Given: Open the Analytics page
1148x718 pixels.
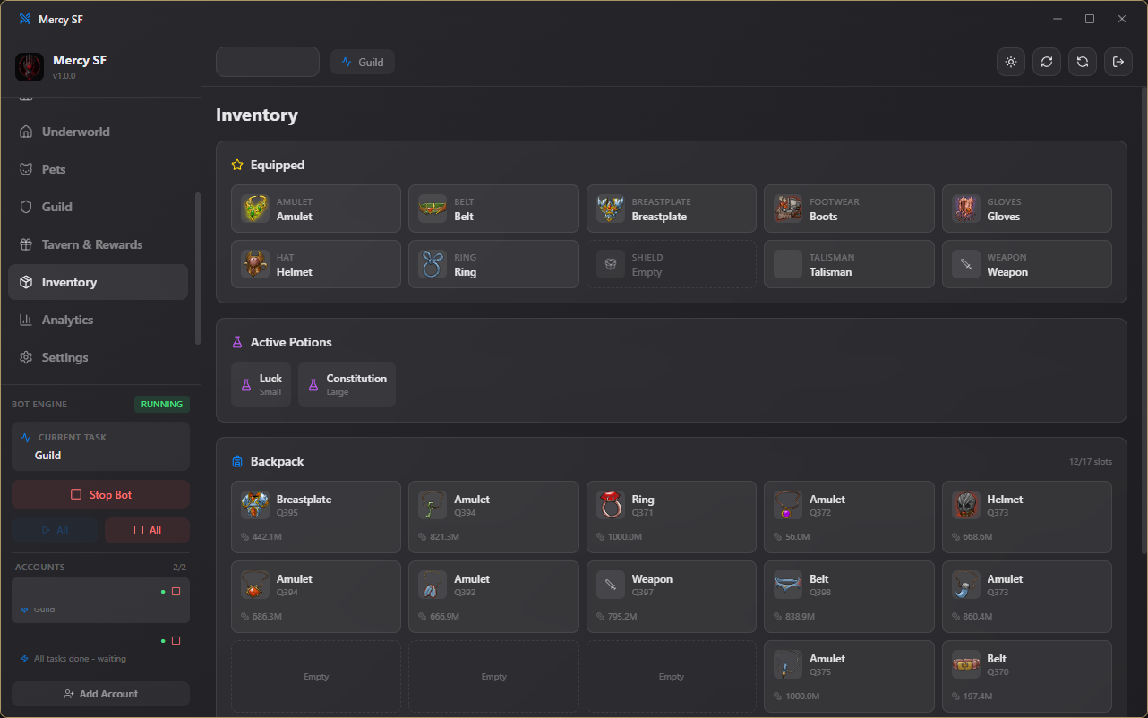Looking at the screenshot, I should [98, 320].
